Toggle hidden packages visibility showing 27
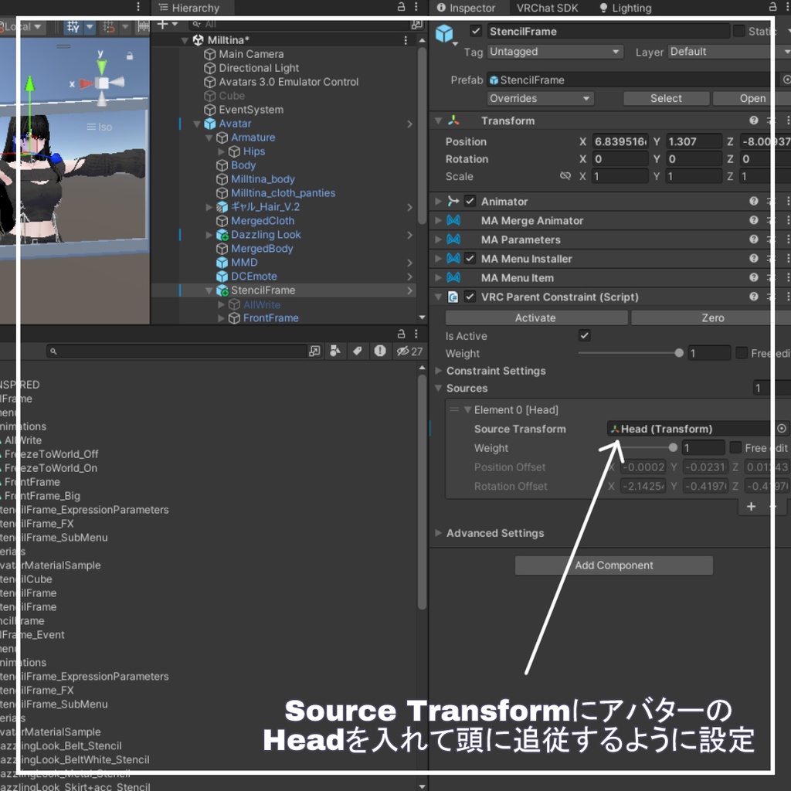The image size is (791, 791). (x=409, y=351)
